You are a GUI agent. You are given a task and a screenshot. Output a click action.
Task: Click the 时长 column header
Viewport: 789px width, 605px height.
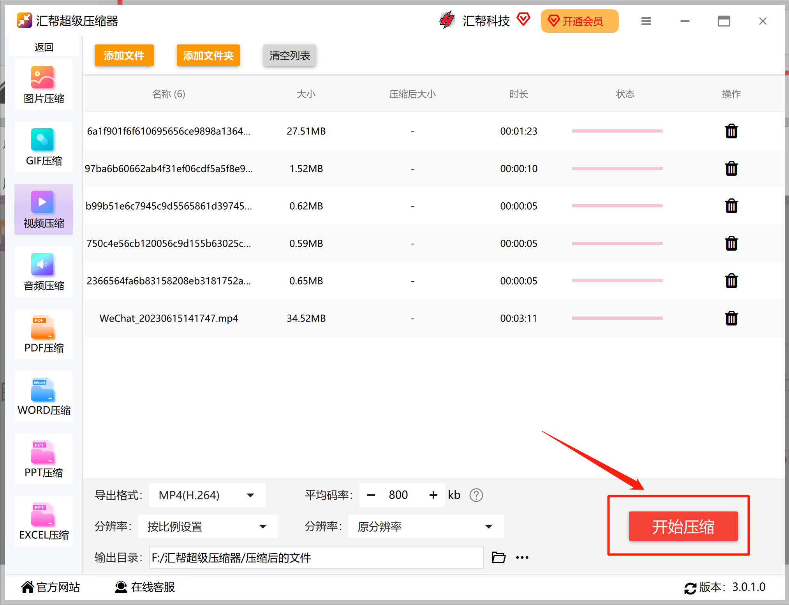(519, 94)
